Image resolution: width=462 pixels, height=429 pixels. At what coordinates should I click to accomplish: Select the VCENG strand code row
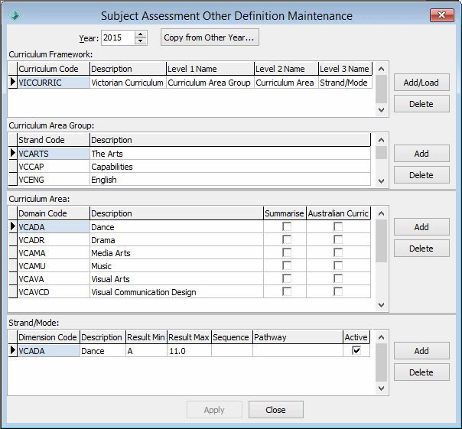point(54,180)
